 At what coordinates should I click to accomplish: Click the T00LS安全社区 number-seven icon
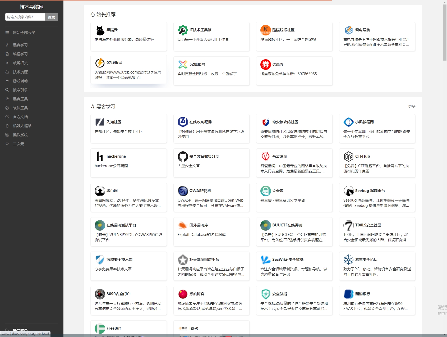pyautogui.click(x=349, y=225)
